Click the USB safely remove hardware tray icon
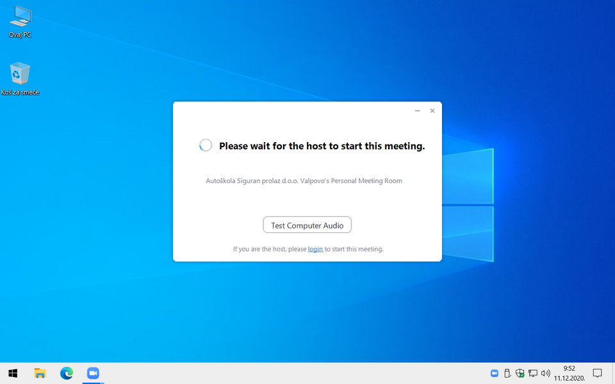The width and height of the screenshot is (615, 384). click(507, 373)
